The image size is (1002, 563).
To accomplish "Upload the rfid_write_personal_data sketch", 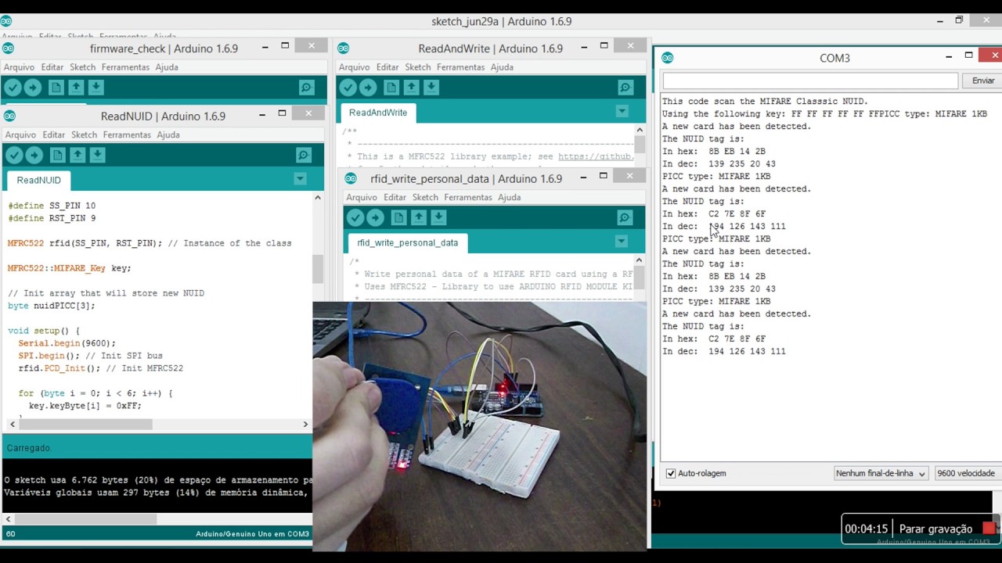I will tap(375, 217).
